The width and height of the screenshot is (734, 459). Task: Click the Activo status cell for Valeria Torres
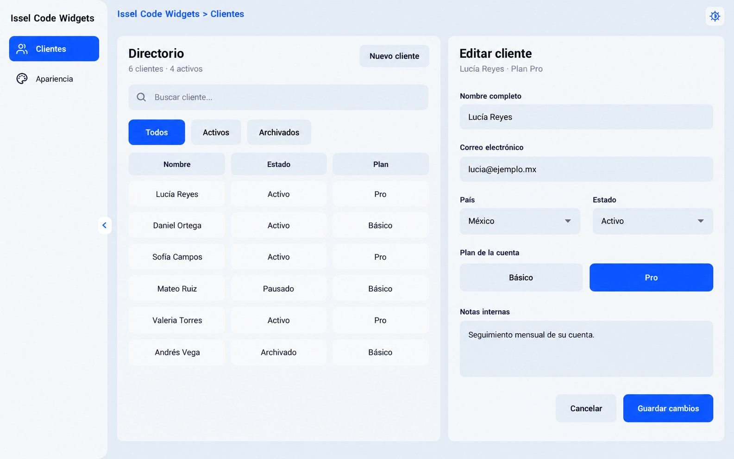coord(279,320)
